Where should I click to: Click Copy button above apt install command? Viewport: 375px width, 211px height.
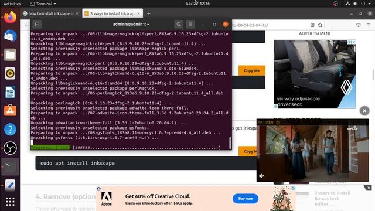[x=247, y=151]
